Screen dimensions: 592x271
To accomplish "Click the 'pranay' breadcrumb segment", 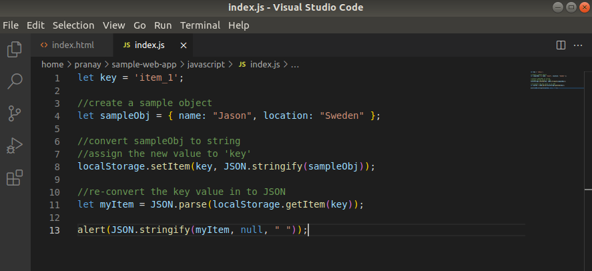I will tap(87, 65).
